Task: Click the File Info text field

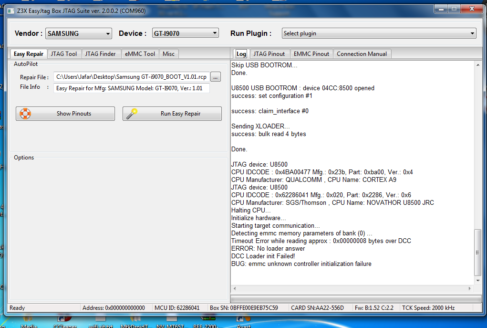Action: tap(131, 88)
